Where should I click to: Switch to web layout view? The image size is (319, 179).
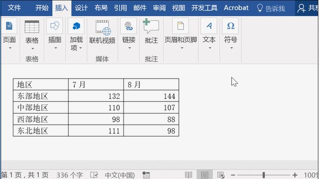point(221,175)
